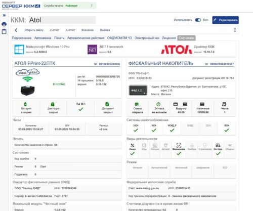
Task: Click the www.nalog.gov.ru site link
Action: coord(147,188)
